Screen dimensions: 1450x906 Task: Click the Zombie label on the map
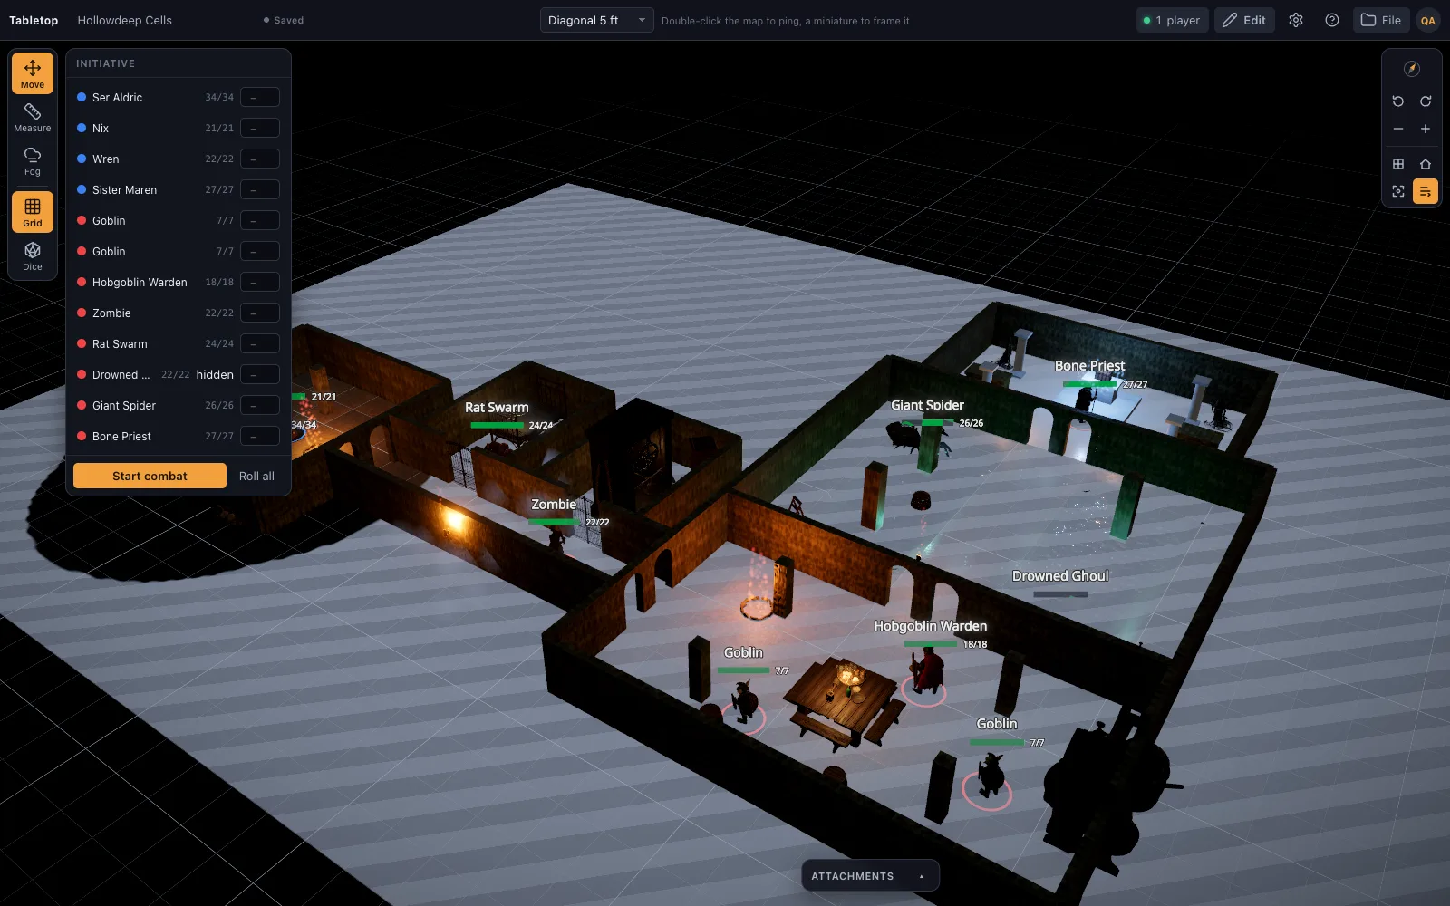pos(554,505)
